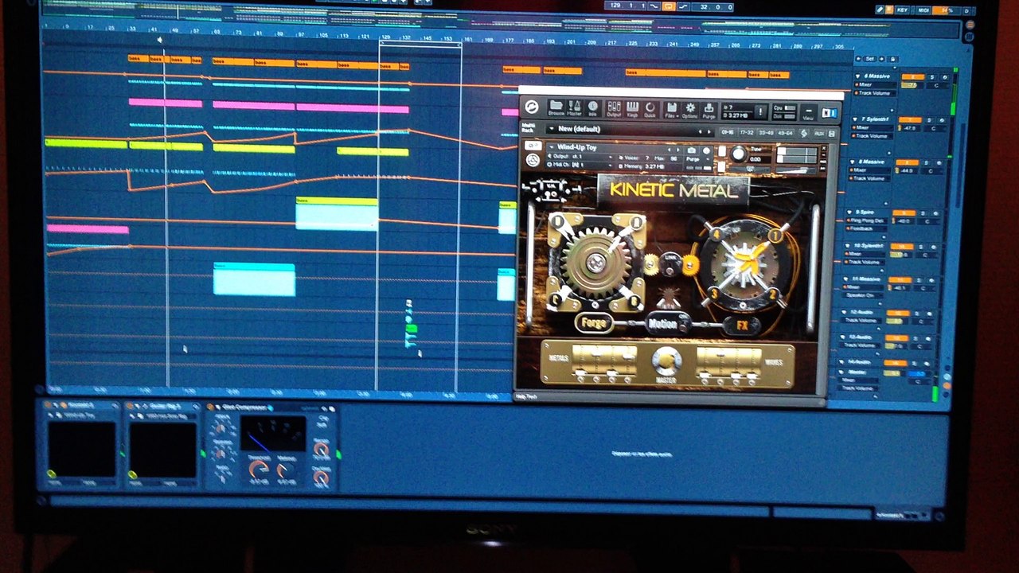Open the Ping Pong Del. chooser on 9 Spire

coord(865,220)
